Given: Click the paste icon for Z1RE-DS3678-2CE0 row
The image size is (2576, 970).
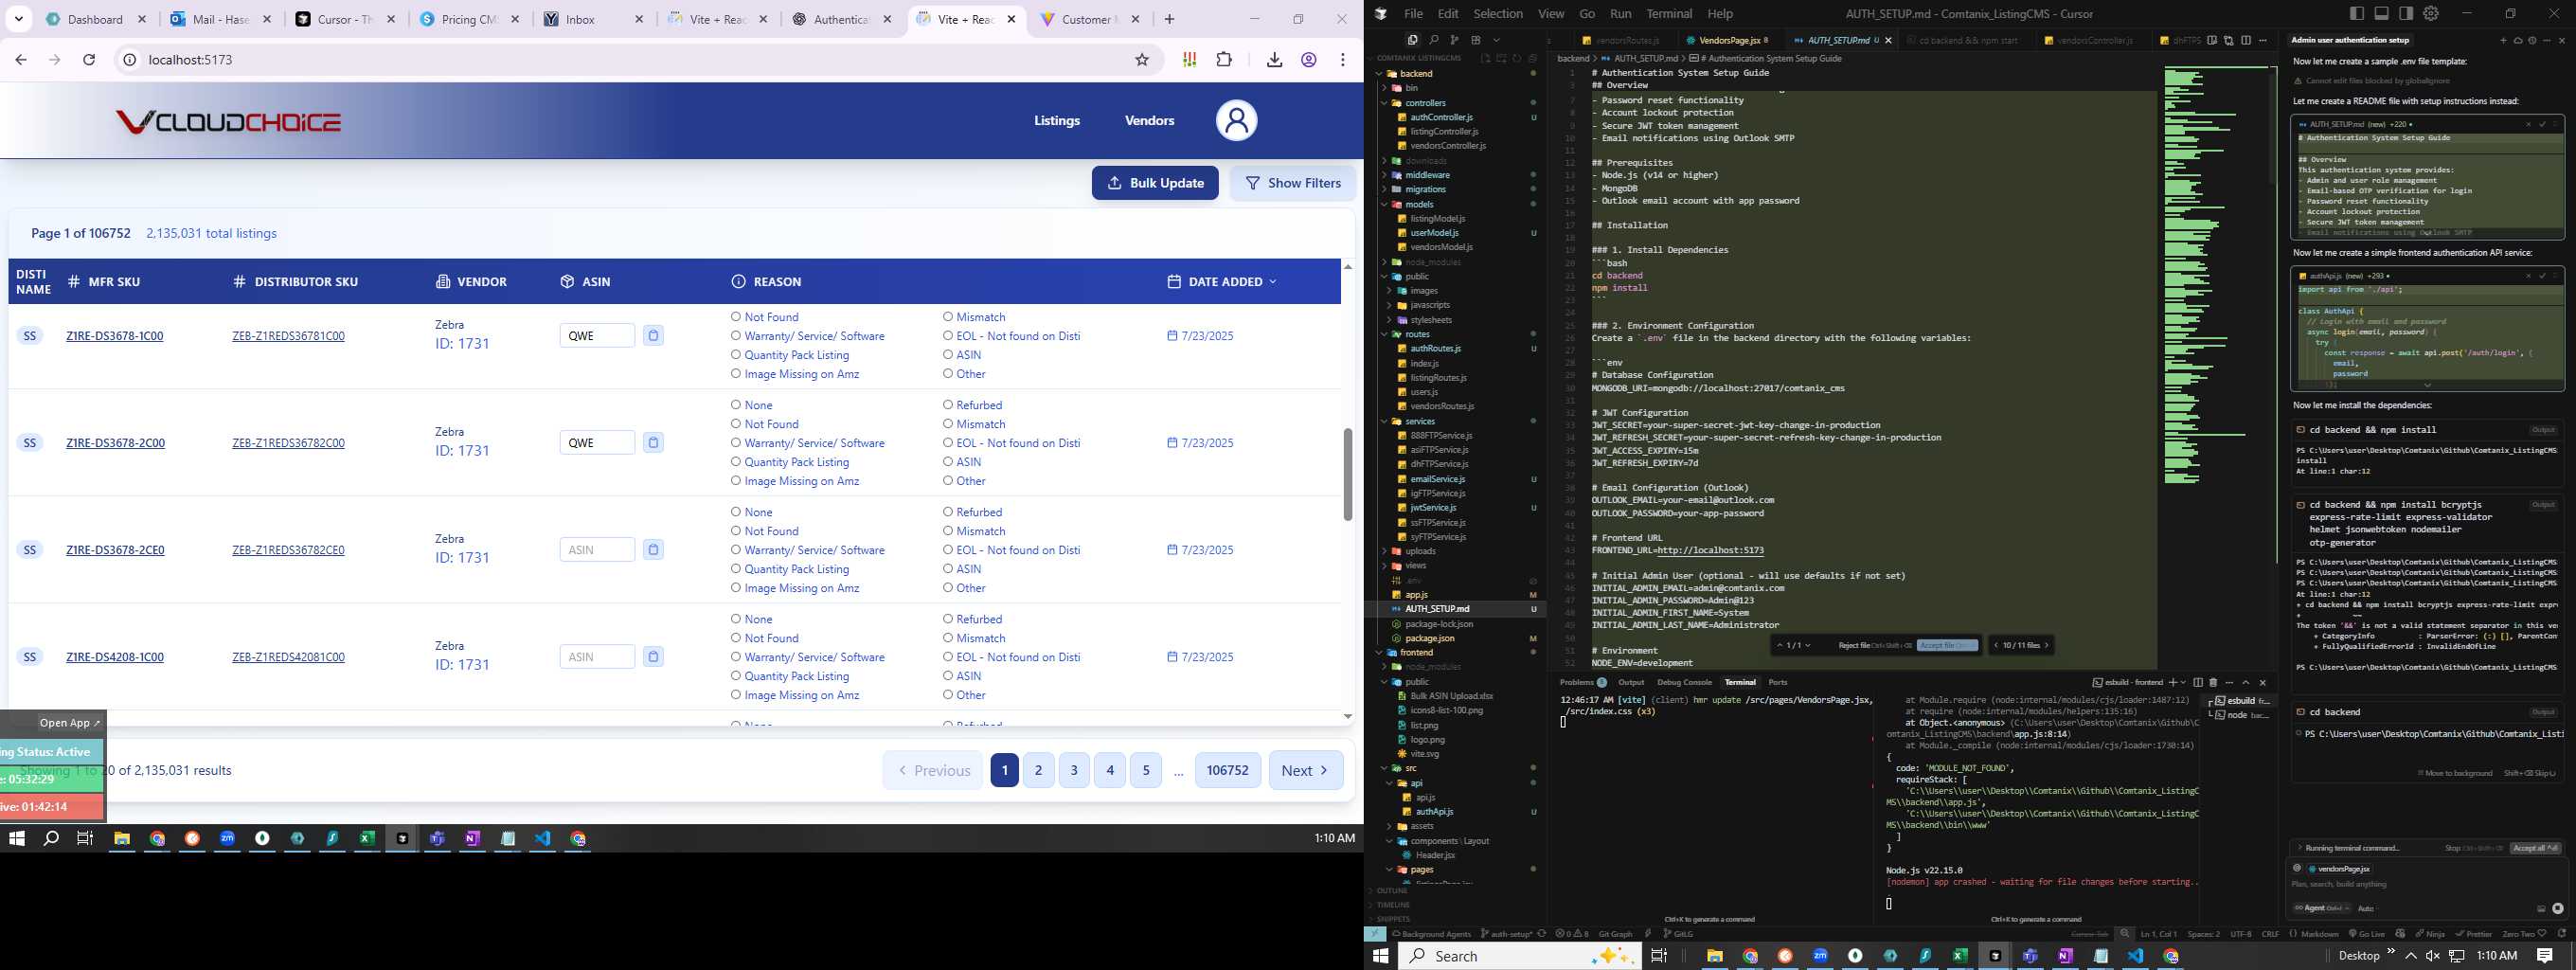Looking at the screenshot, I should (x=653, y=550).
